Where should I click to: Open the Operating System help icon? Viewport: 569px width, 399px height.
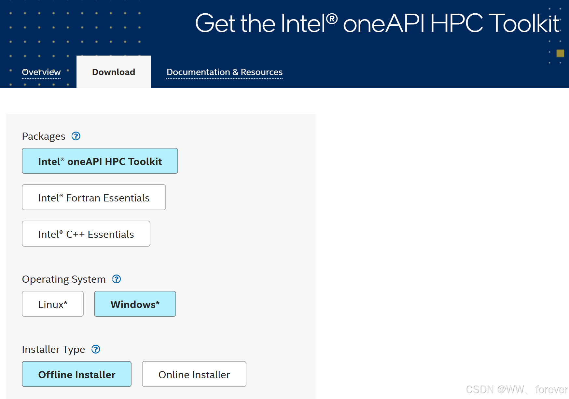click(x=116, y=279)
